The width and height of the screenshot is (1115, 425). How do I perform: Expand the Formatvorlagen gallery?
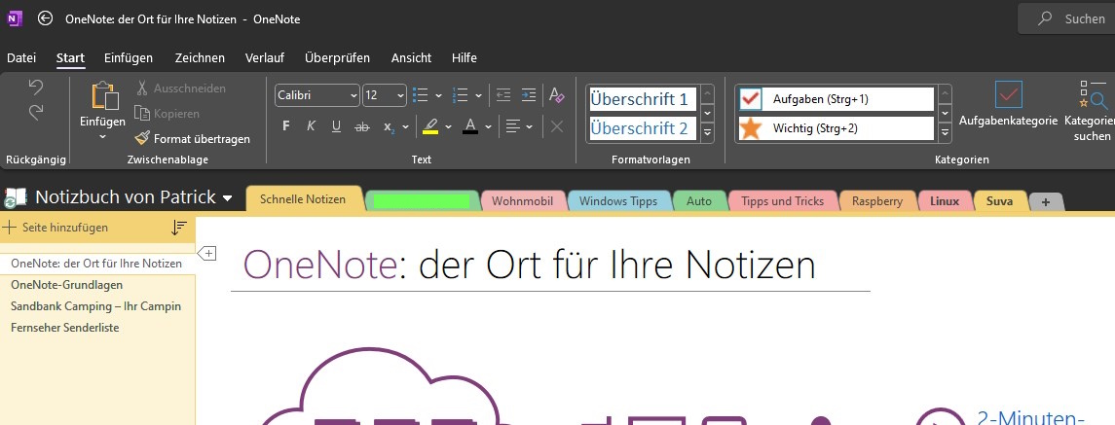pyautogui.click(x=707, y=132)
